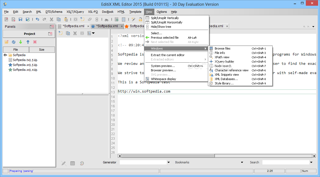This screenshot has width=320, height=177.
Task: Collapse the Softpedia project folder node
Action: click(x=5, y=55)
